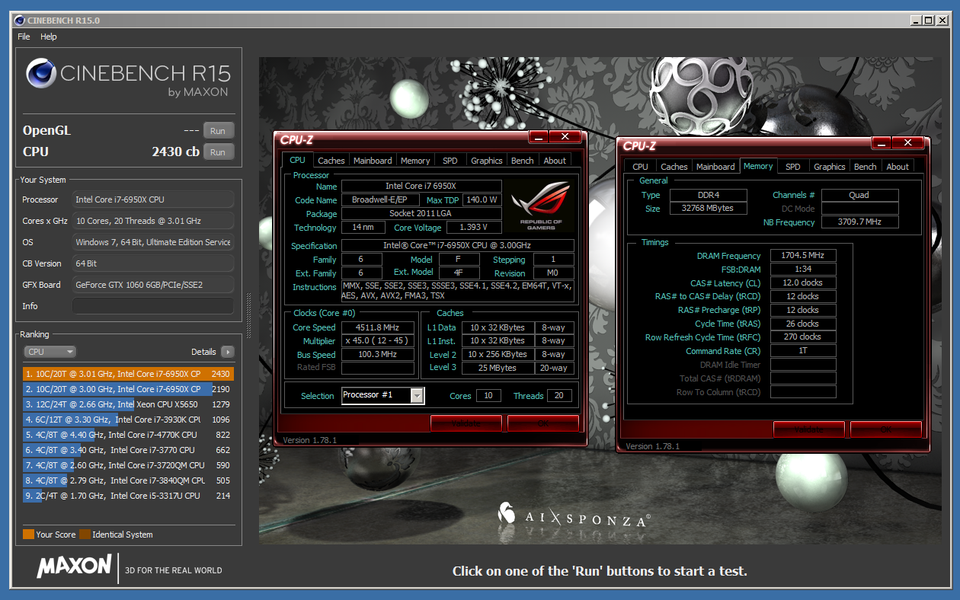960x600 pixels.
Task: Run the OpenGL benchmark test
Action: tap(219, 131)
